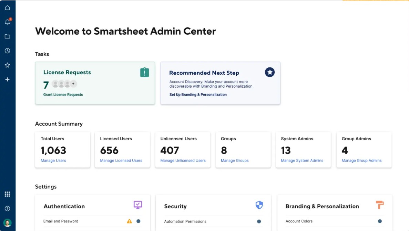Click the Security shield icon
This screenshot has width=409, height=231.
pyautogui.click(x=259, y=205)
